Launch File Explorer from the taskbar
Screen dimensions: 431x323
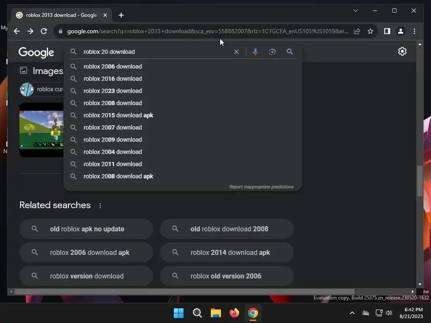(x=216, y=313)
